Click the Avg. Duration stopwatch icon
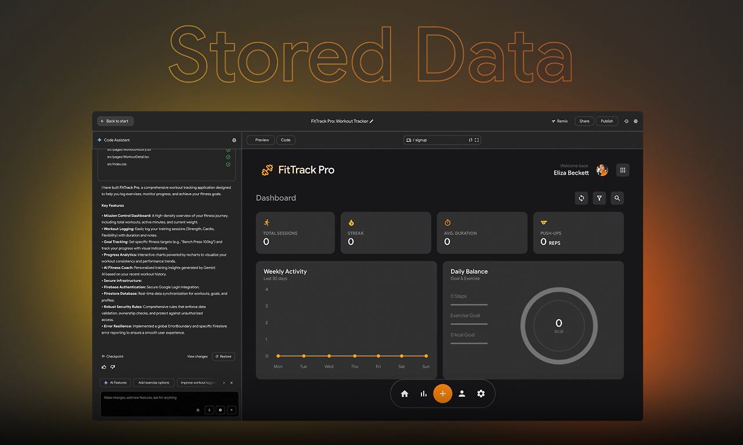Viewport: 743px width, 445px height. (448, 223)
